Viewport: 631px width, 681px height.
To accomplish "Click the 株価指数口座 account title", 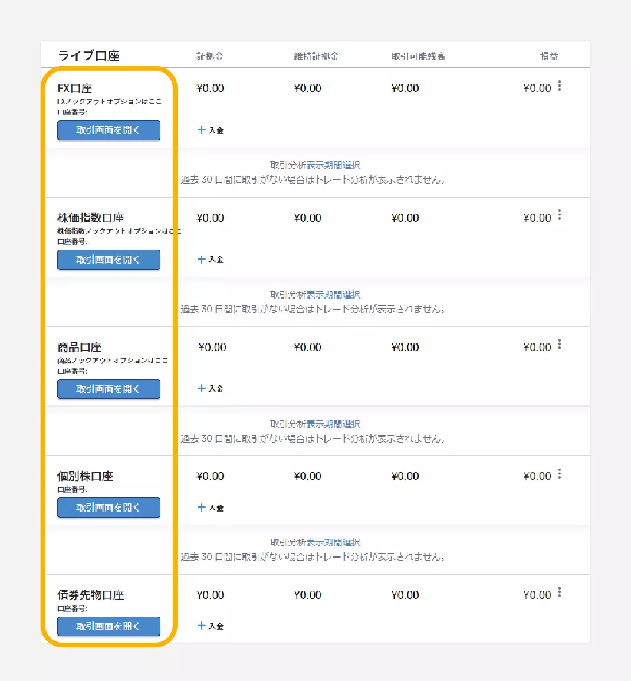I will (91, 218).
